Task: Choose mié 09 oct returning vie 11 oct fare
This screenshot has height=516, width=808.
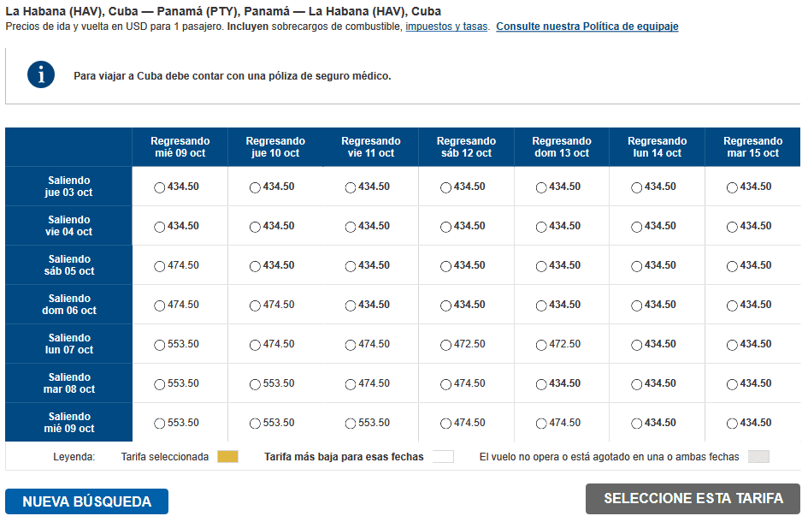Action: point(351,424)
